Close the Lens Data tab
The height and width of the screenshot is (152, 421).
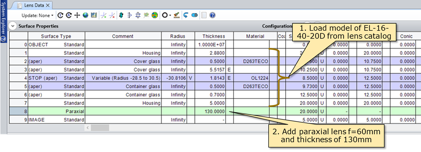point(48,5)
